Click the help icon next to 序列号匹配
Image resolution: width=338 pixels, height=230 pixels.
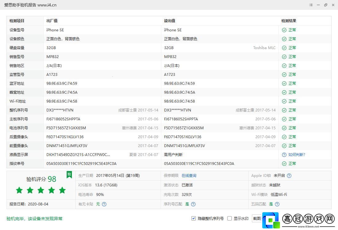tap(193, 204)
